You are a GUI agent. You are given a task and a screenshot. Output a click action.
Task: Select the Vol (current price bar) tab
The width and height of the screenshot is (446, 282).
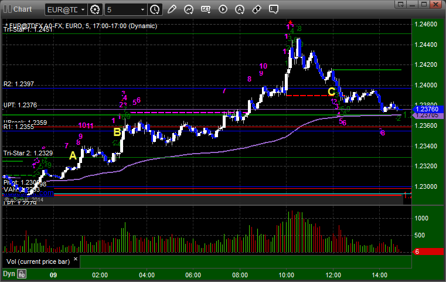click(x=38, y=261)
